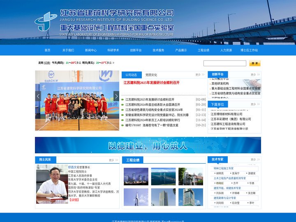This screenshot has width=296, height=222.
Task: Open the night city buildings project thumbnail
Action: 136,176
